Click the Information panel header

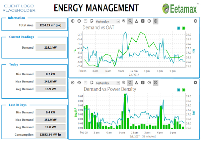tap(16, 18)
